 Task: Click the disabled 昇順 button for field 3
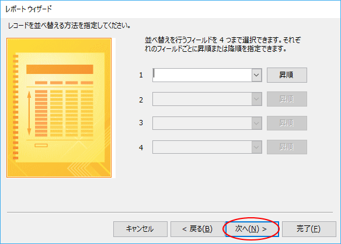287,123
